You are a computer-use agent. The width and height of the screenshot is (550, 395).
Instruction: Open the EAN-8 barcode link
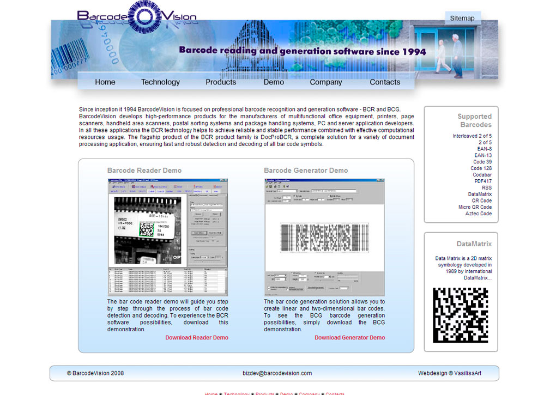pos(485,149)
